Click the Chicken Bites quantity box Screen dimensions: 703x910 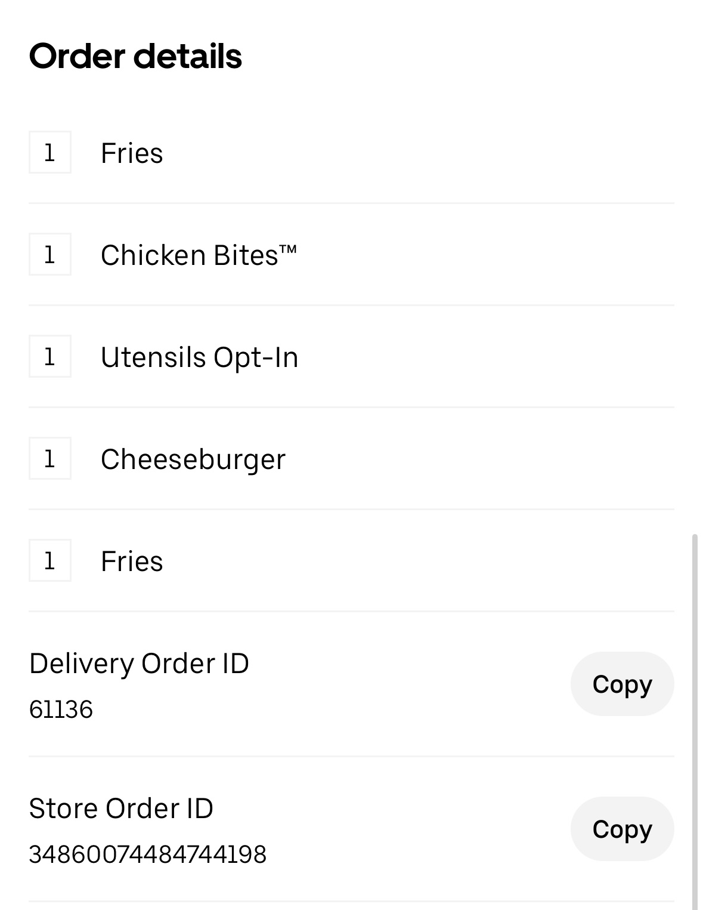click(x=50, y=255)
